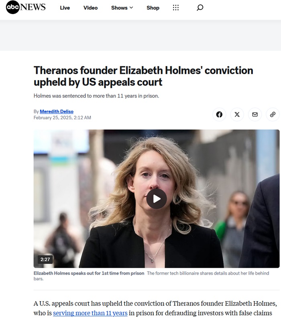Open the Video nav item
Viewport: 281px width, 318px height.
(x=90, y=8)
